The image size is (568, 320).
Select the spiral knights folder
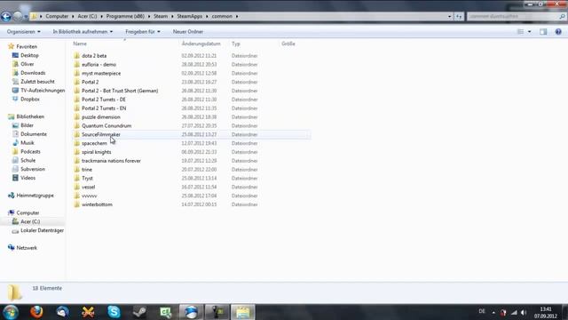[97, 152]
